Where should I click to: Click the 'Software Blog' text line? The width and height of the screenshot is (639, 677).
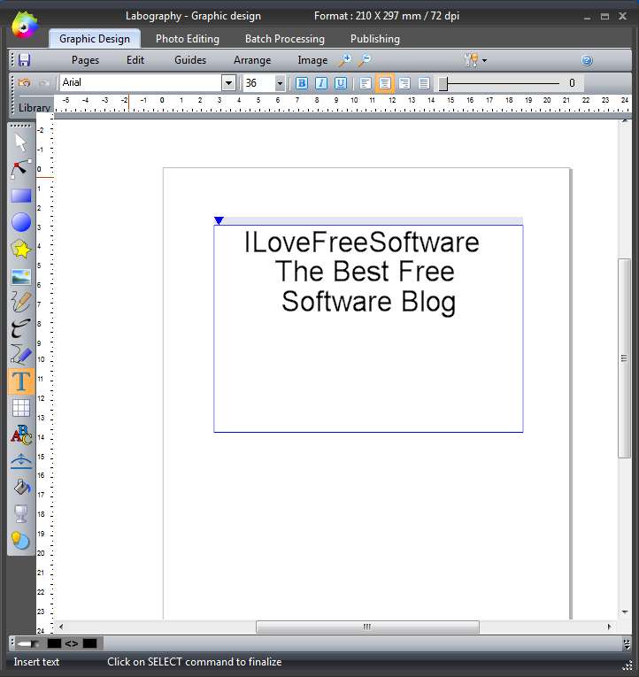[x=368, y=303]
